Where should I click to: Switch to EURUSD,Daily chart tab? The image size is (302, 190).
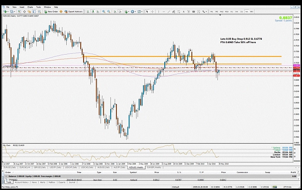click(10, 167)
